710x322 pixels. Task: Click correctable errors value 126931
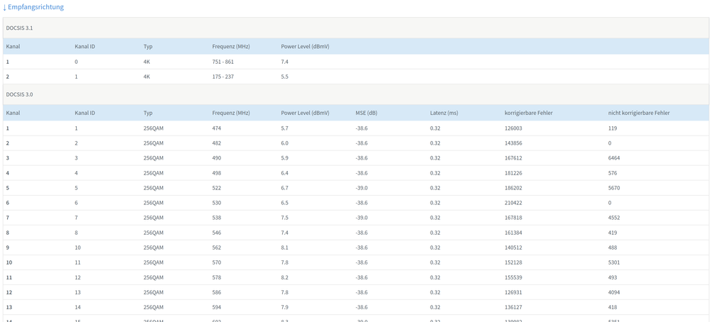pos(513,292)
